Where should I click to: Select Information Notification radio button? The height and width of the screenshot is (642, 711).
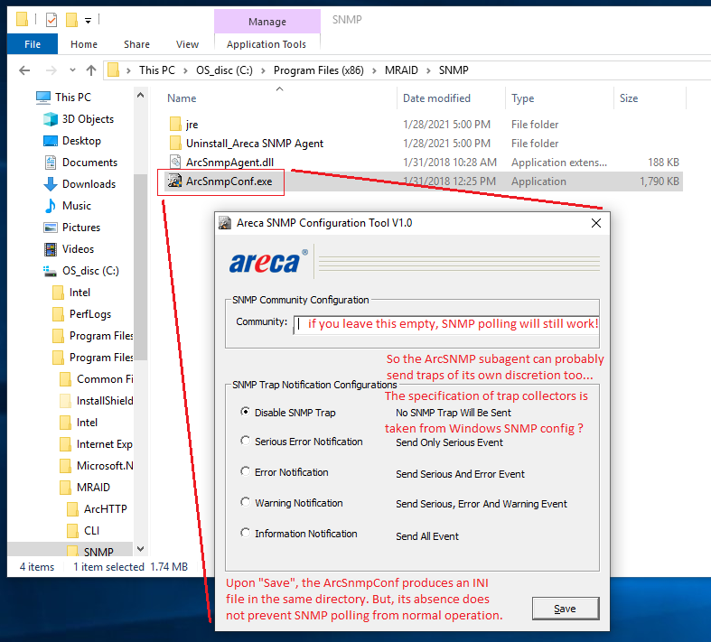pos(246,533)
